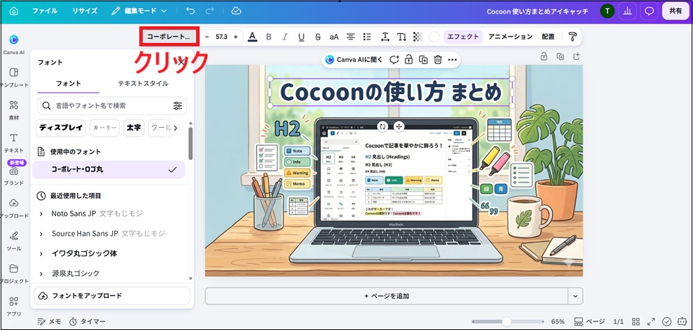693x330 pixels.
Task: Toggle bold formatting
Action: click(x=269, y=37)
